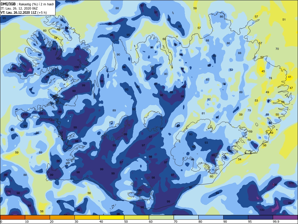Select the 80–90 medium blue legend swatch

pyautogui.click(x=211, y=217)
